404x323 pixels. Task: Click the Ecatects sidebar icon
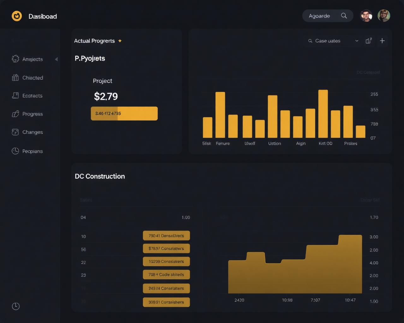click(x=15, y=95)
